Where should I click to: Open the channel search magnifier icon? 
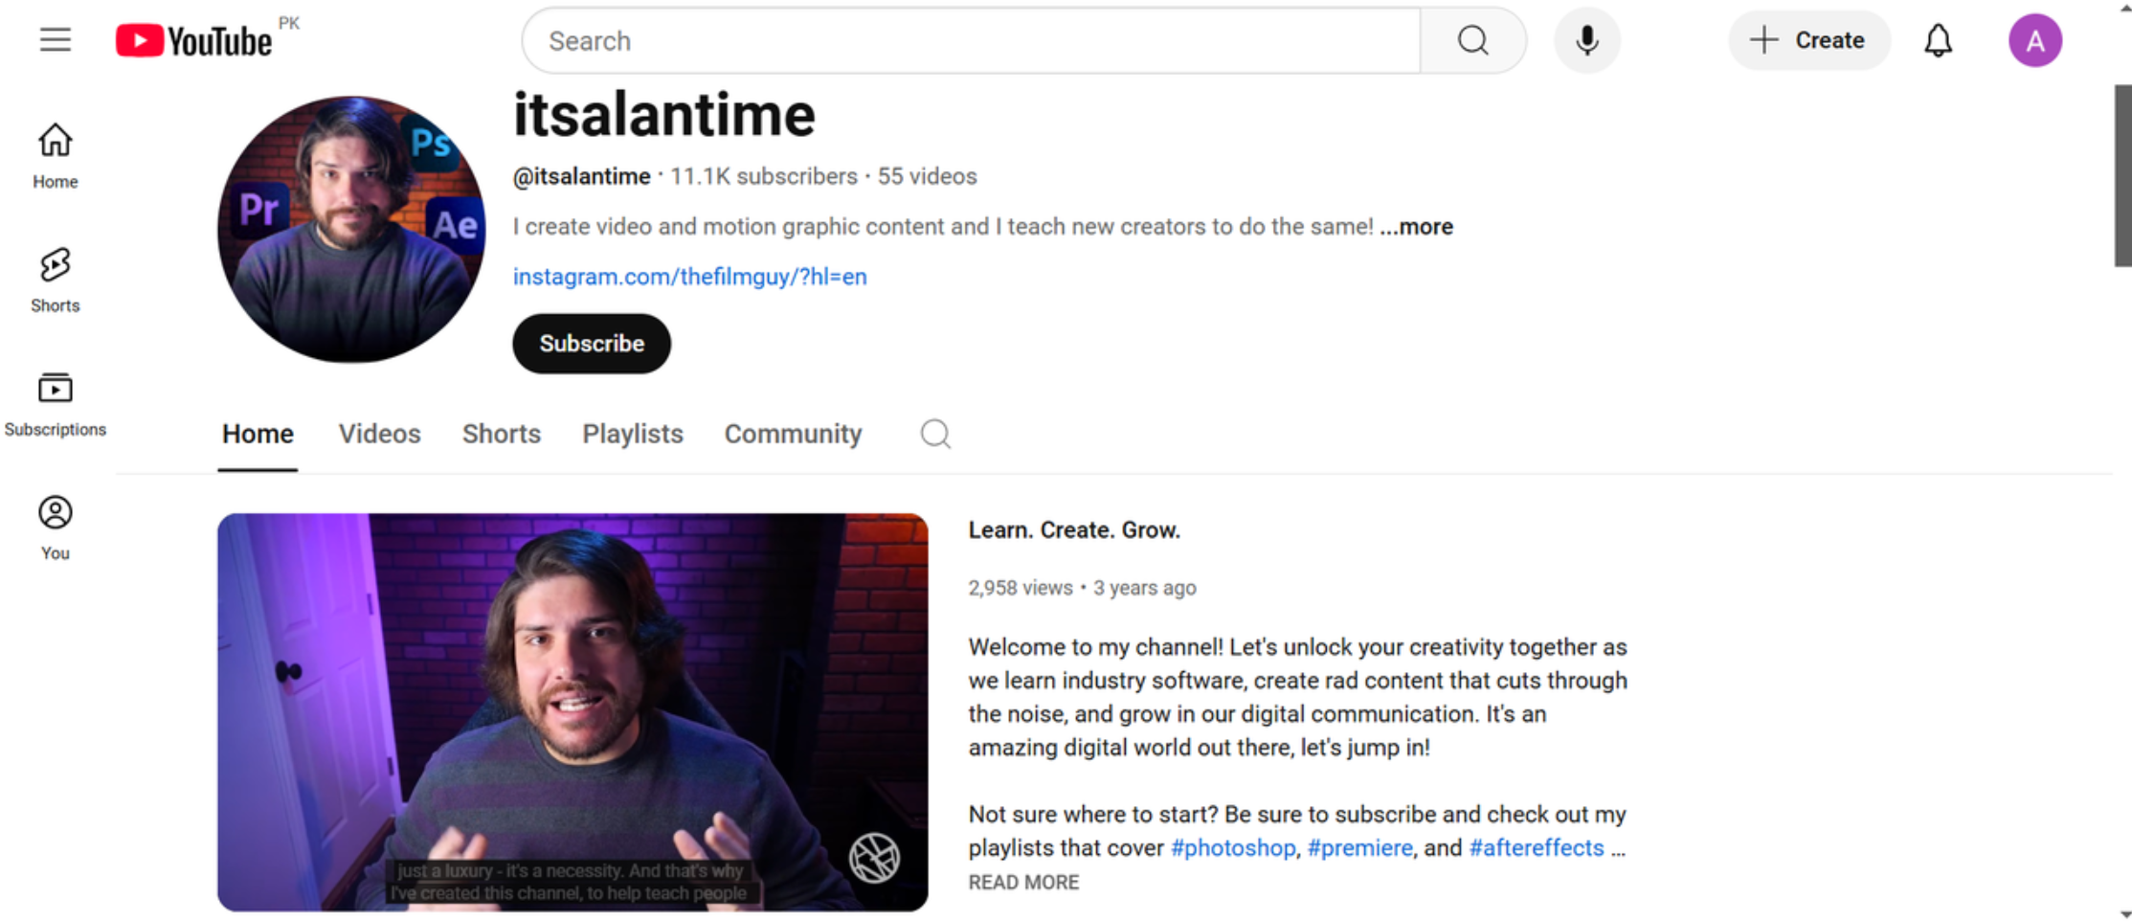point(934,434)
